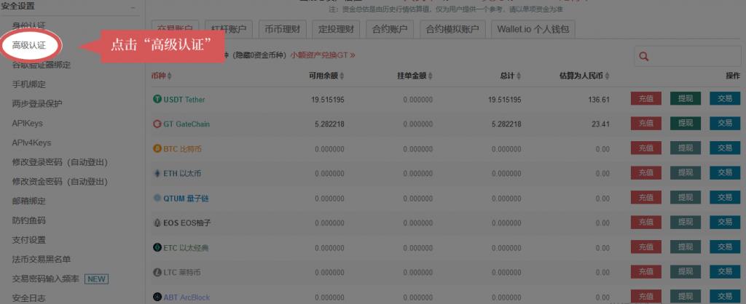
Task: Collapse the 安全设置 sidebar section
Action: tap(133, 7)
